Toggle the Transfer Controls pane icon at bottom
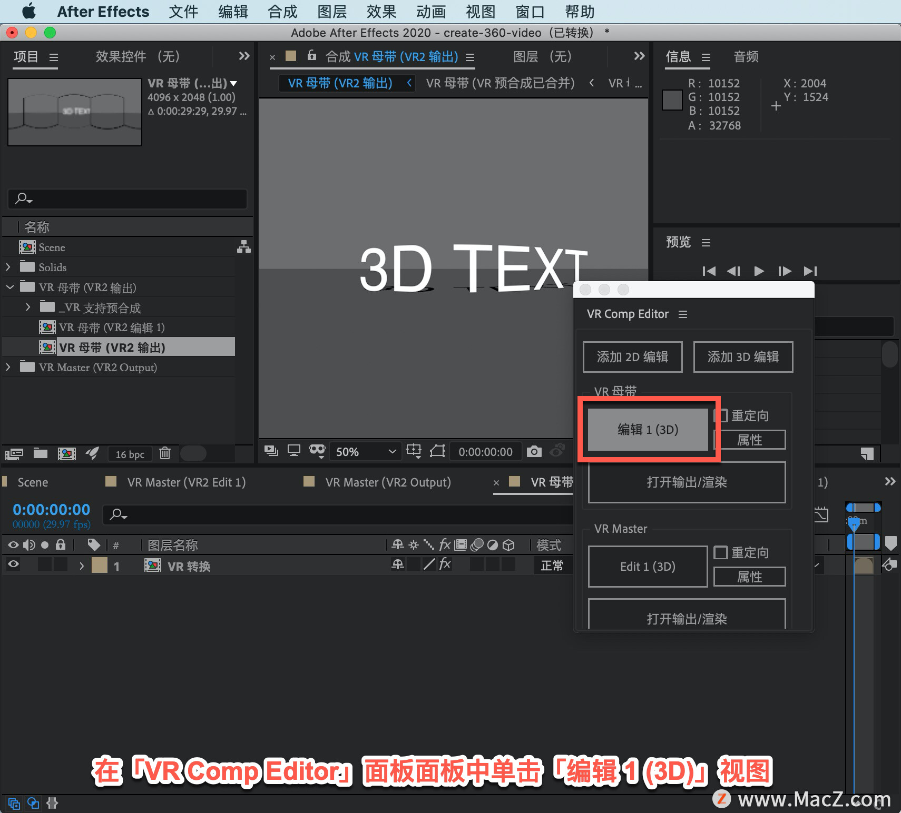This screenshot has width=901, height=813. 33,803
